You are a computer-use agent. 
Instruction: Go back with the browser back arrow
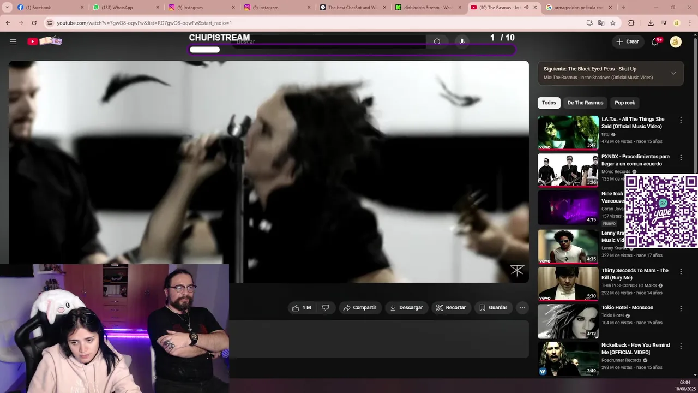click(x=8, y=23)
